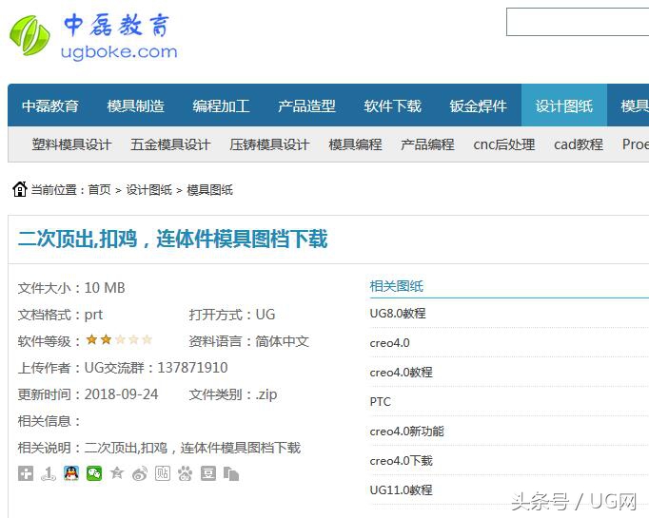
Task: Click the 文档格式：prt text
Action: click(60, 315)
